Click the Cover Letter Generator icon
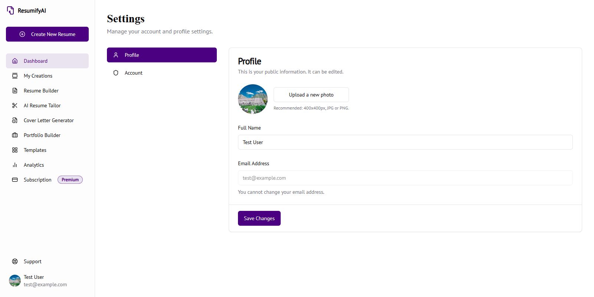 (x=15, y=120)
